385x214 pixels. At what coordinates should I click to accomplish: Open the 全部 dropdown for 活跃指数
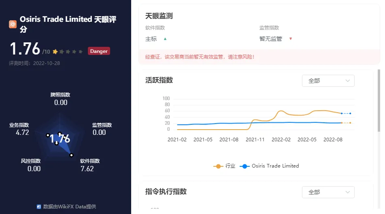pyautogui.click(x=328, y=81)
